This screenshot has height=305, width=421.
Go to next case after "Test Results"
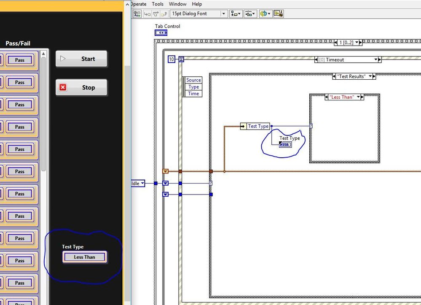[374, 77]
